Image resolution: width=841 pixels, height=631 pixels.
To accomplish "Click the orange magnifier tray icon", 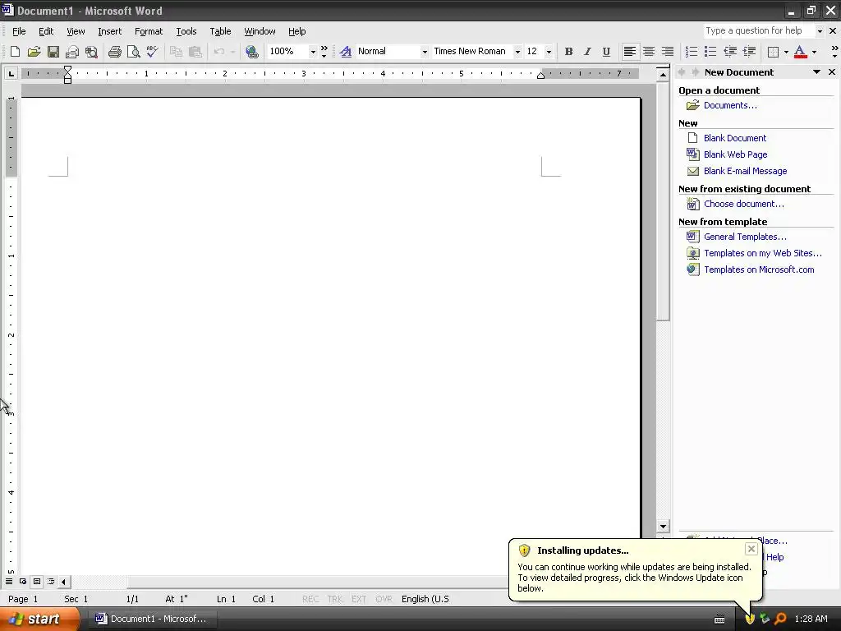I will 780,619.
